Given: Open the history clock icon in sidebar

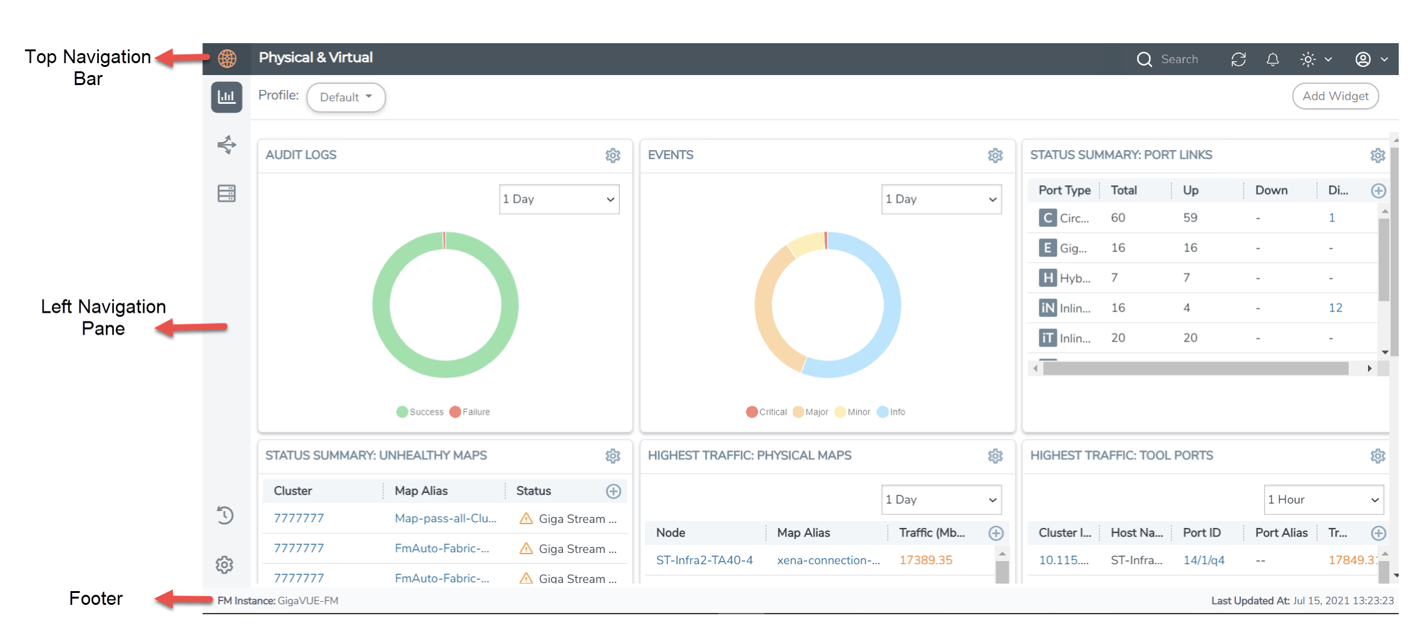Looking at the screenshot, I should 225,515.
